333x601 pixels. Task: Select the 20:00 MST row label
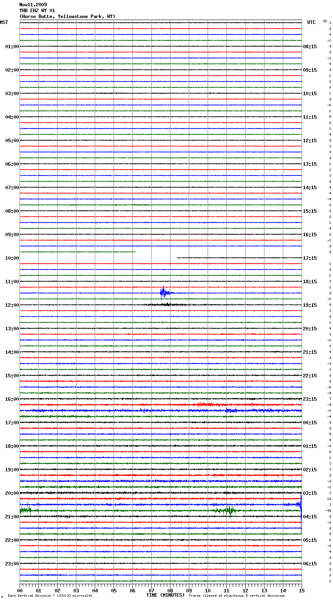(x=12, y=493)
